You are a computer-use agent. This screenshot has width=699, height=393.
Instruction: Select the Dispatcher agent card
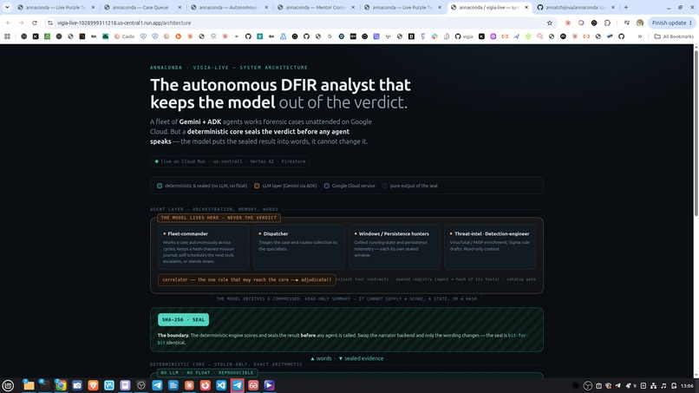coord(298,246)
